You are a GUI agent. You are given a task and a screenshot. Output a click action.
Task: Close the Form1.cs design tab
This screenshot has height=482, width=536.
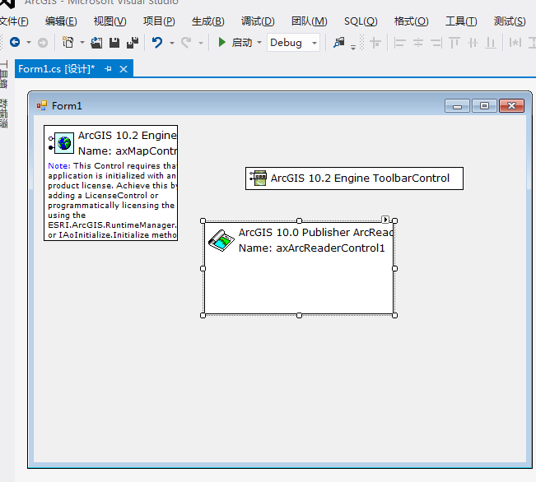click(124, 69)
